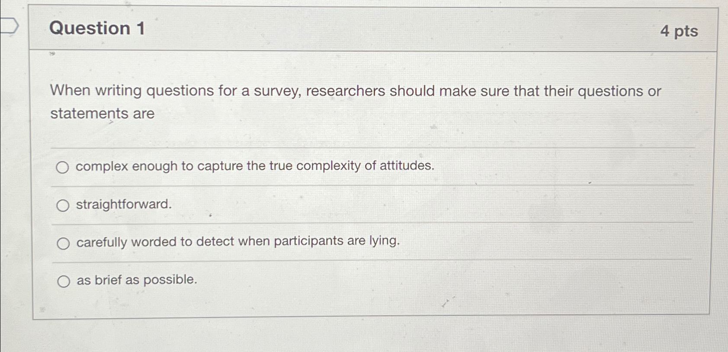Click the Question 1 header
728x352 pixels.
tap(96, 29)
